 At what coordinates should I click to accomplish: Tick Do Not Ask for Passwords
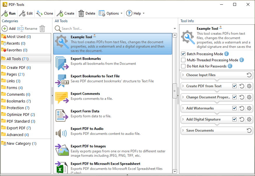pos(183,66)
